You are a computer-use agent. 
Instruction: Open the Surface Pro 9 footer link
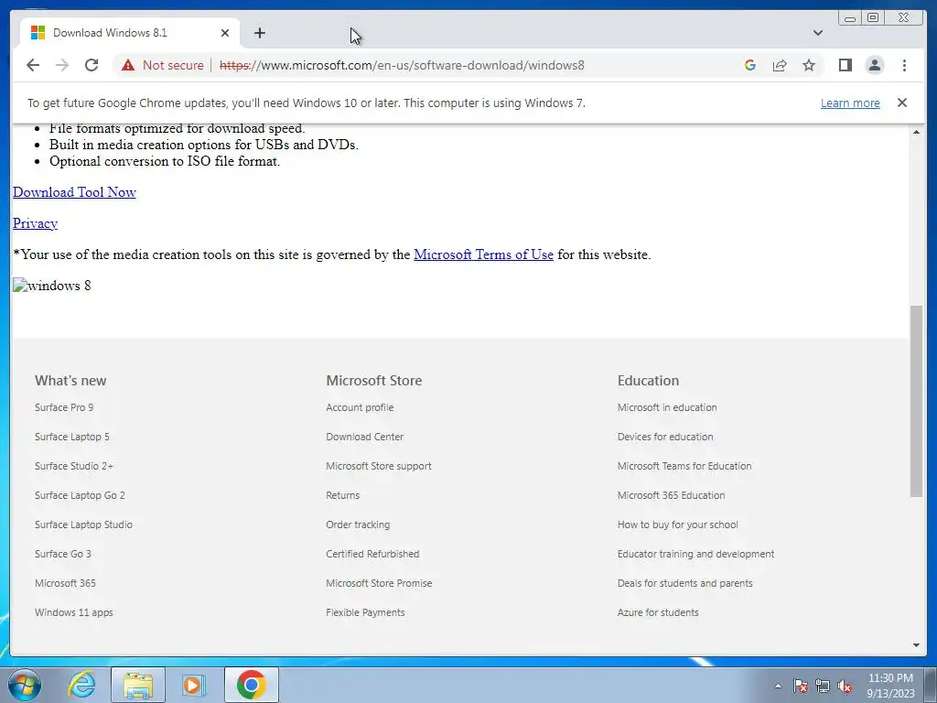click(x=64, y=407)
